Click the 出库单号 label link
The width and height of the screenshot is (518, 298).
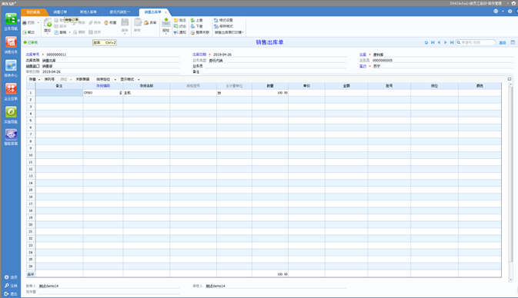[32, 55]
